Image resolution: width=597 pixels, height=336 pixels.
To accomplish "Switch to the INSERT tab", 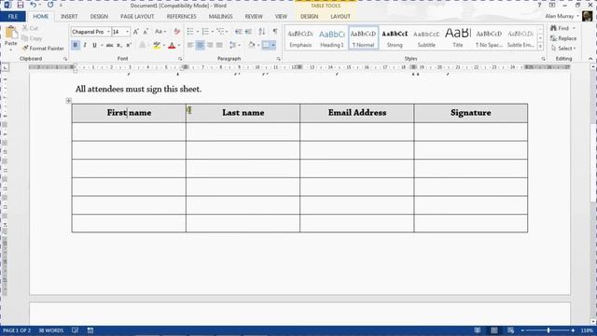I will point(69,17).
